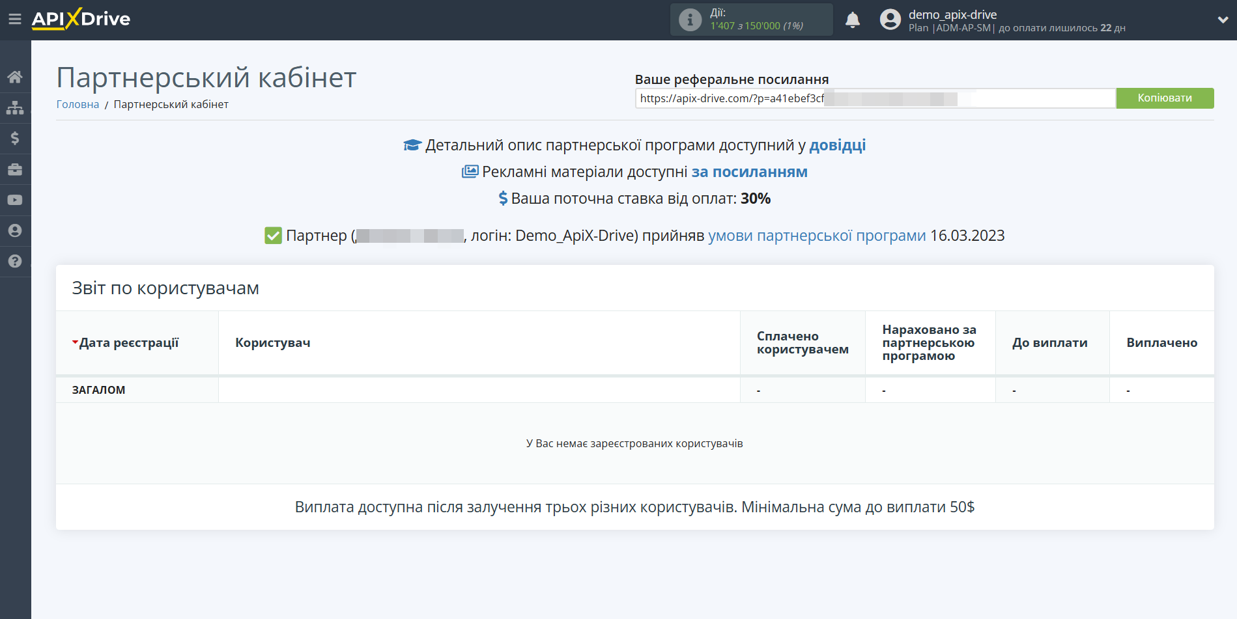Open the home icon in sidebar

click(15, 77)
